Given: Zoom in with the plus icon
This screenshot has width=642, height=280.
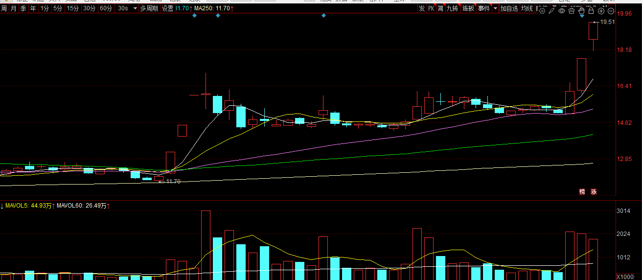Looking at the screenshot, I should coord(601,10).
